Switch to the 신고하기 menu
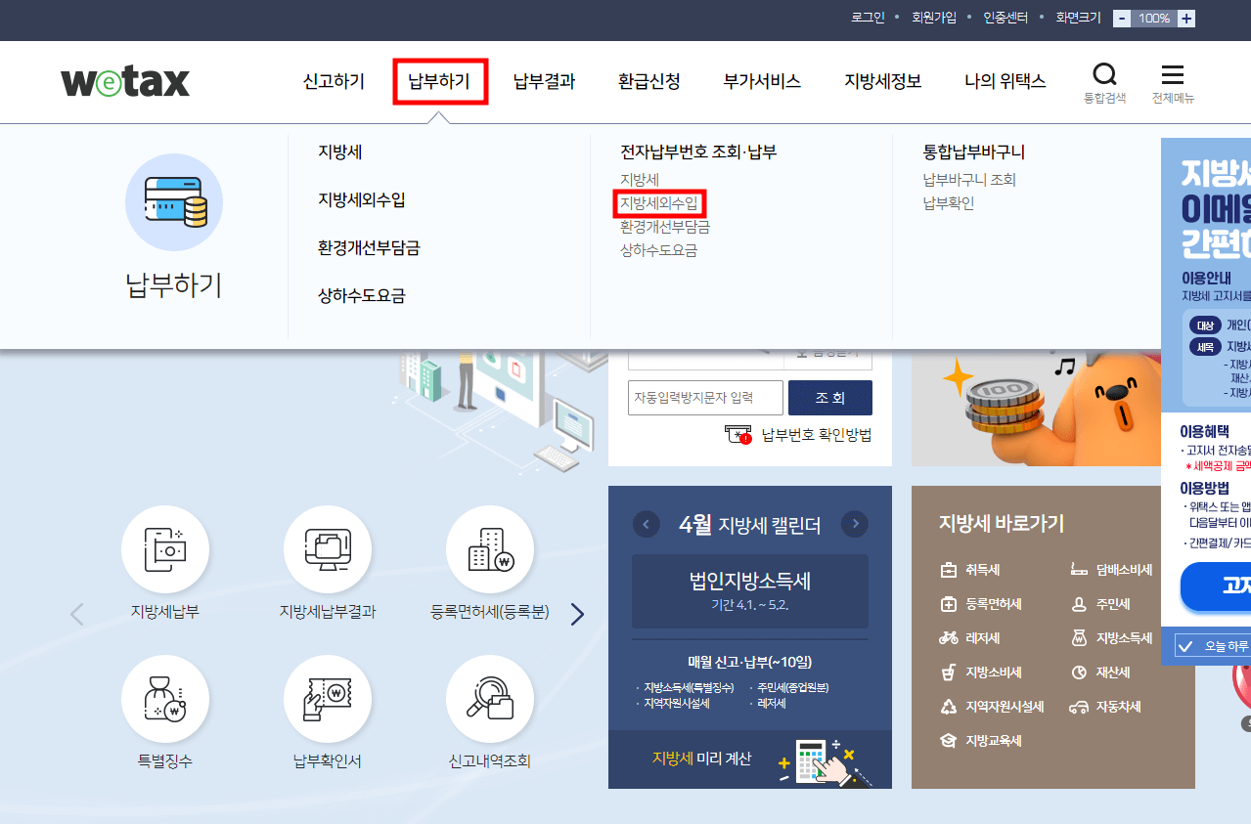The image size is (1251, 824). pos(333,83)
